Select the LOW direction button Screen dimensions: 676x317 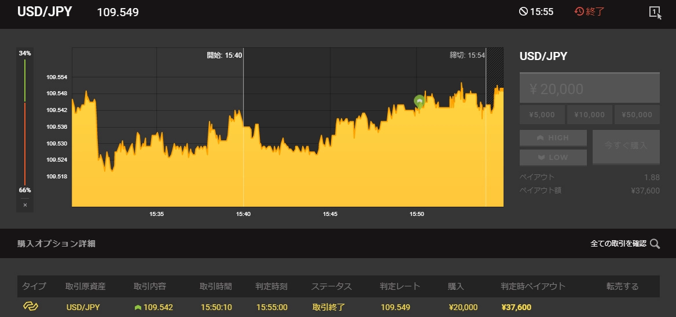pyautogui.click(x=553, y=157)
